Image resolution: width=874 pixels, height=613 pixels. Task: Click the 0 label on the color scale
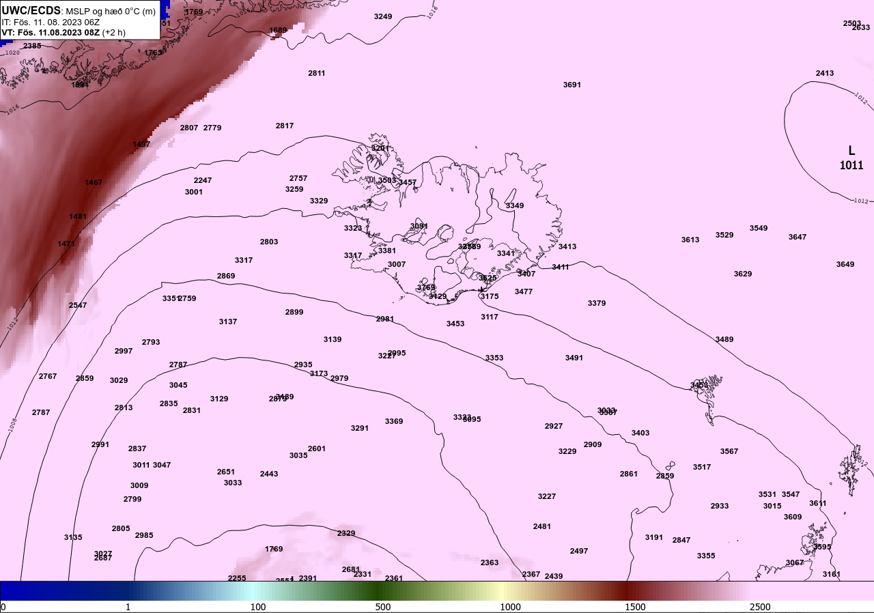pyautogui.click(x=3, y=607)
